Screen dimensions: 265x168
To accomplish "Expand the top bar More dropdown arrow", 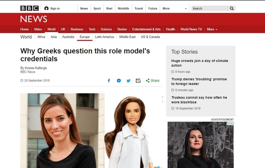I will (x=185, y=8).
